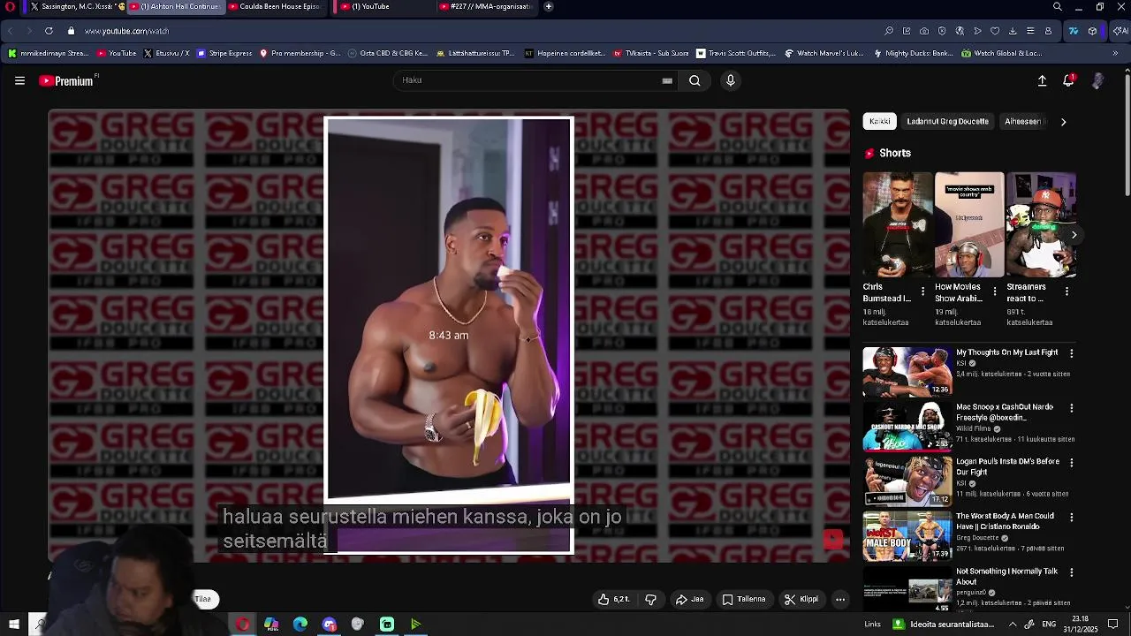Open on-screen keyboard icon in search box

coord(667,80)
